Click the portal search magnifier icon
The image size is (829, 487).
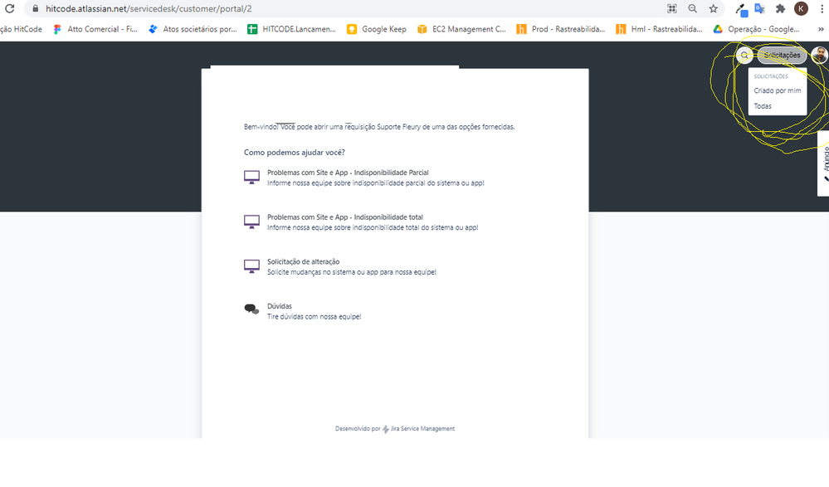pos(744,55)
